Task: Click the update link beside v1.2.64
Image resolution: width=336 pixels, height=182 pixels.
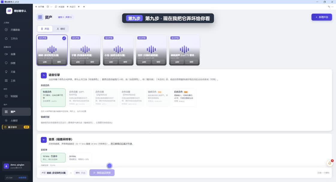Action: pos(22,178)
